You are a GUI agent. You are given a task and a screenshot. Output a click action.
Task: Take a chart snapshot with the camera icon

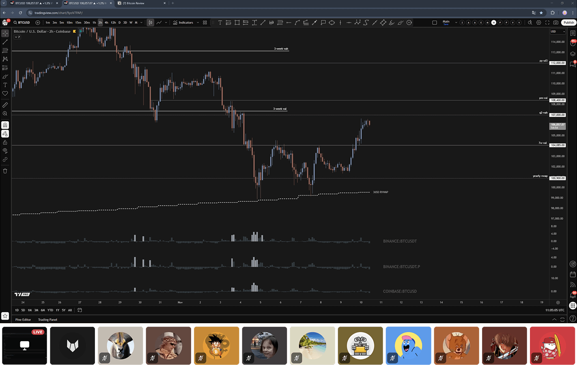pyautogui.click(x=555, y=23)
